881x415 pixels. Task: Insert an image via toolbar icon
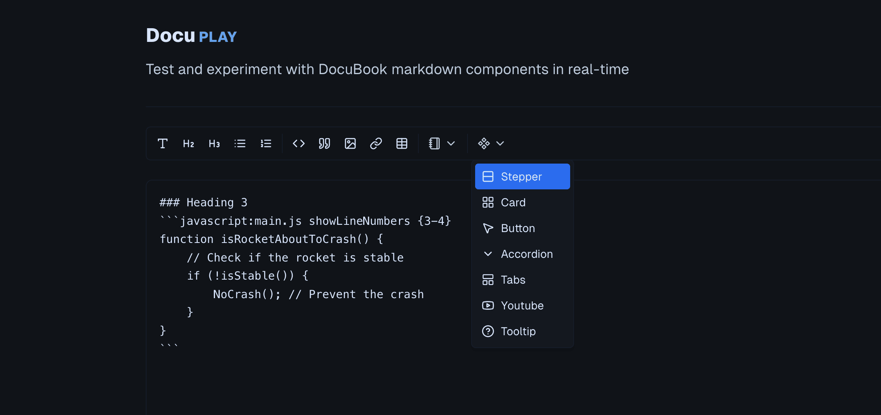tap(350, 144)
